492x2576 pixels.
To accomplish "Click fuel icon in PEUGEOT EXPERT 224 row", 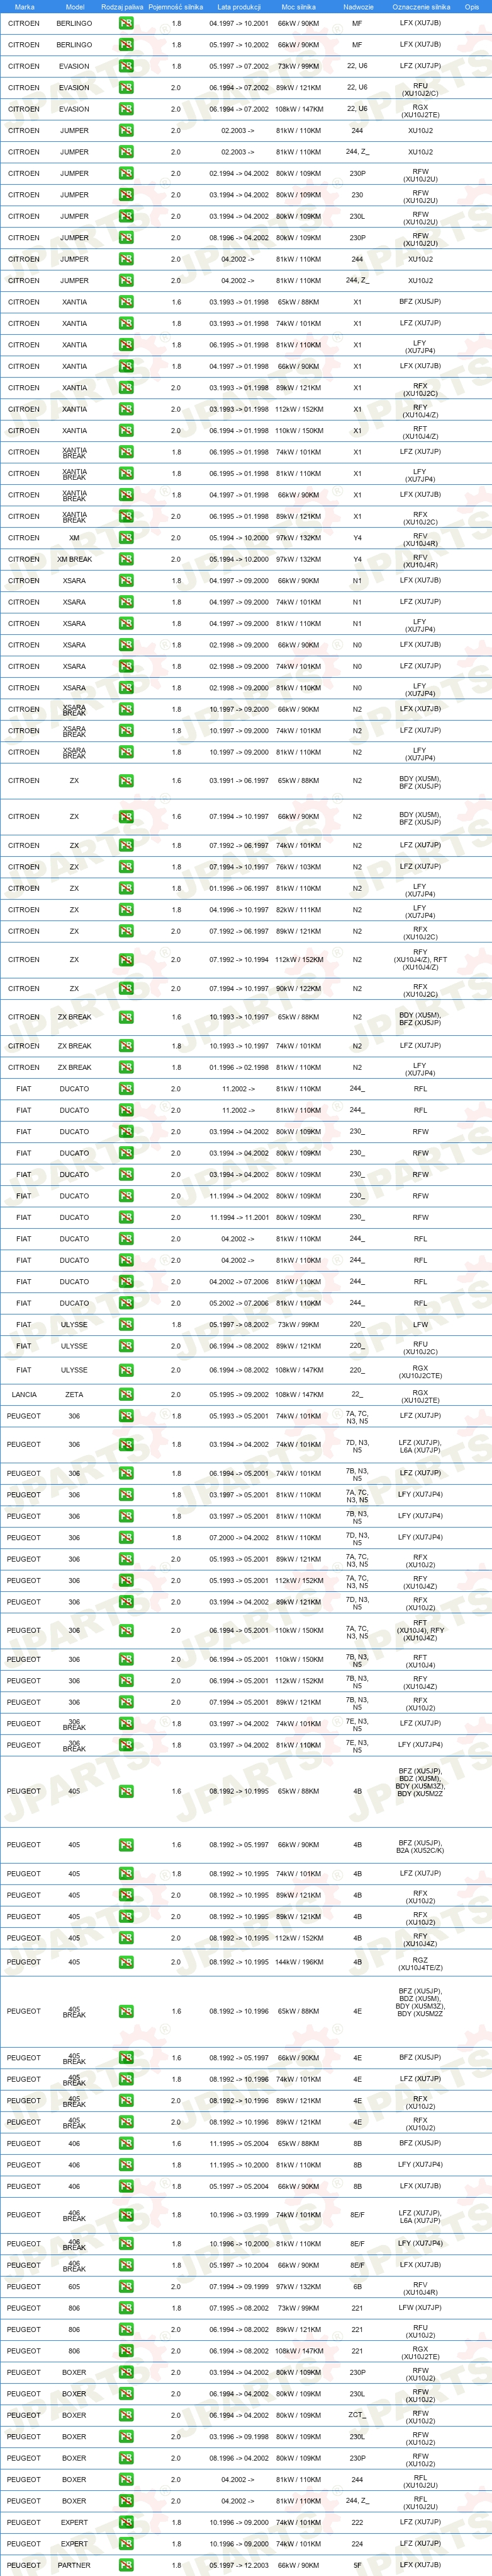I will click(126, 2543).
